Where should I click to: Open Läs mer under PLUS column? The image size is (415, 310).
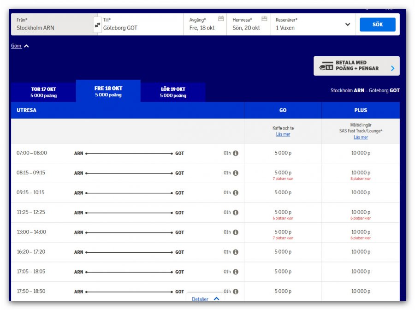(361, 137)
